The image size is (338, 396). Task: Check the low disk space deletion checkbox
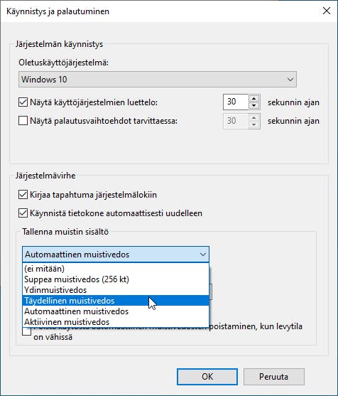[26, 331]
